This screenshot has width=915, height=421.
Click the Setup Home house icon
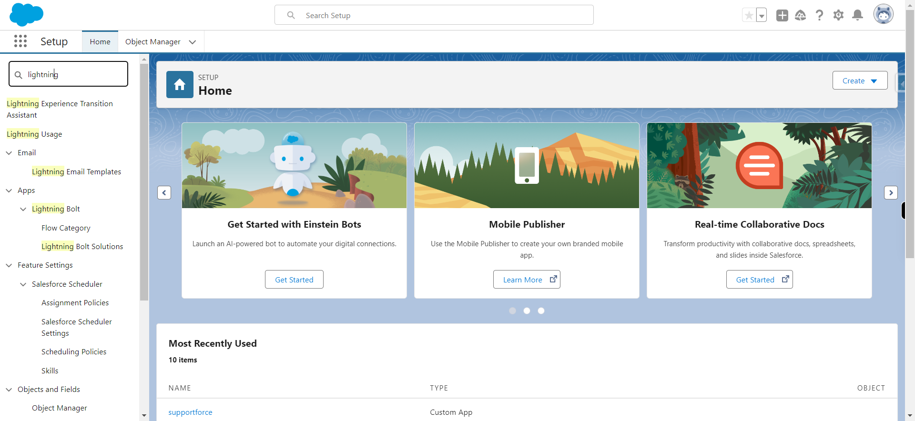(x=180, y=84)
